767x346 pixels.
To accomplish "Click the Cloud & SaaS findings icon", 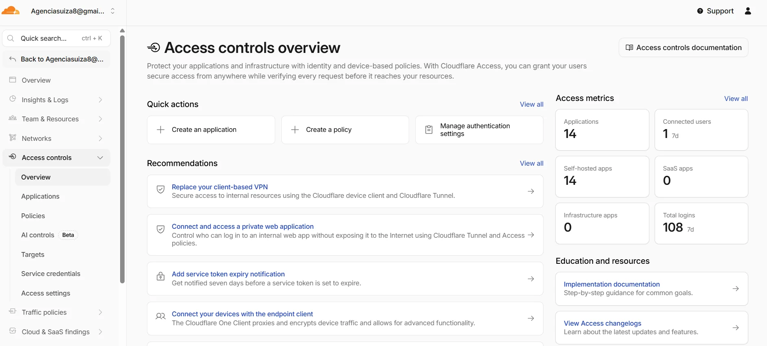I will (13, 331).
